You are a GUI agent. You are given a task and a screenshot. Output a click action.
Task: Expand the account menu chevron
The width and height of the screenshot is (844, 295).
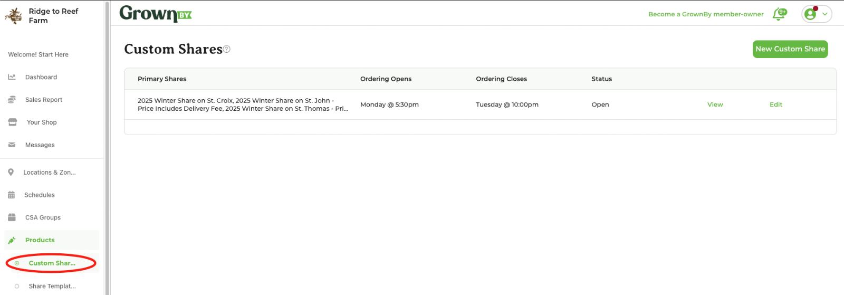(x=825, y=14)
